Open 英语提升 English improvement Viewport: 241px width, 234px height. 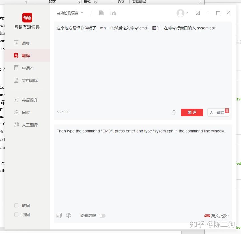tap(27, 100)
